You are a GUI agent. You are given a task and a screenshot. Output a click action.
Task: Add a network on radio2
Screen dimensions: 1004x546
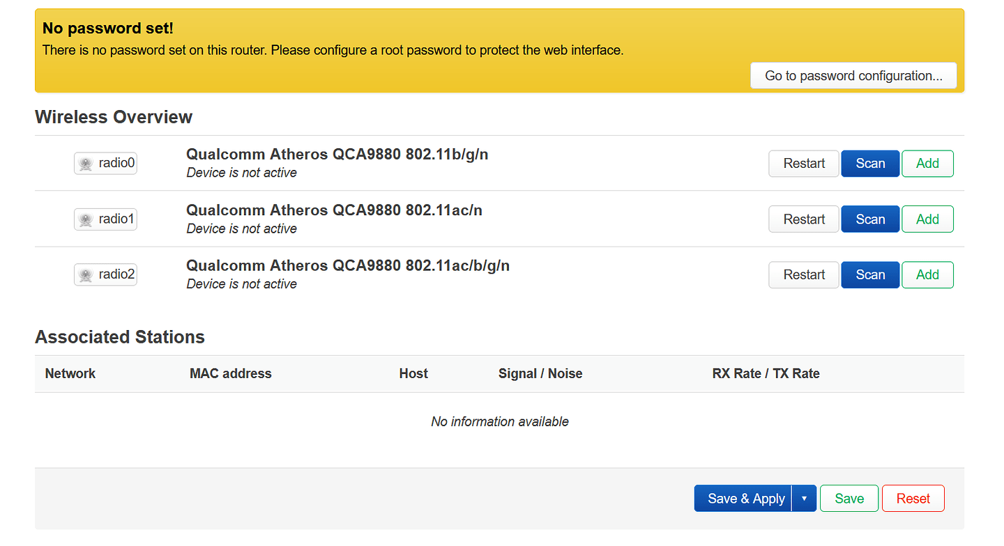coord(927,274)
